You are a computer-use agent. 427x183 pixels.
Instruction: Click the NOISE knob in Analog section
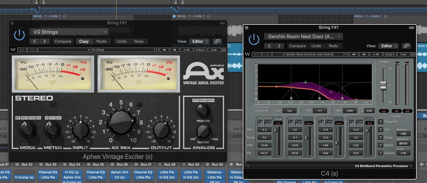(203, 131)
